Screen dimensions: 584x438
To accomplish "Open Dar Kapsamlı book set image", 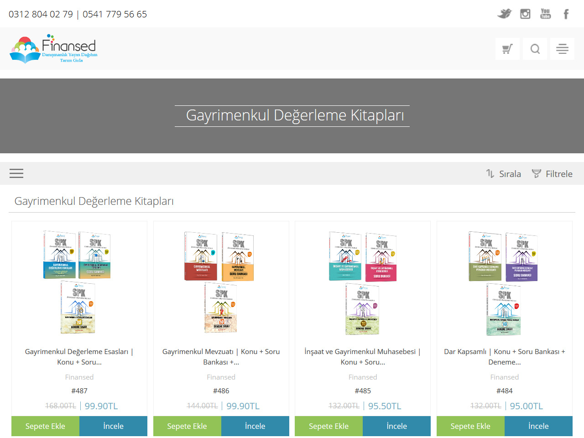I will pos(504,283).
